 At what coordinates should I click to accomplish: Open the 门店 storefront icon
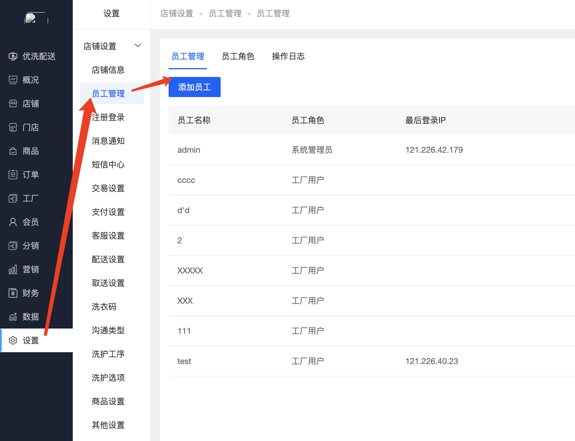pyautogui.click(x=13, y=127)
